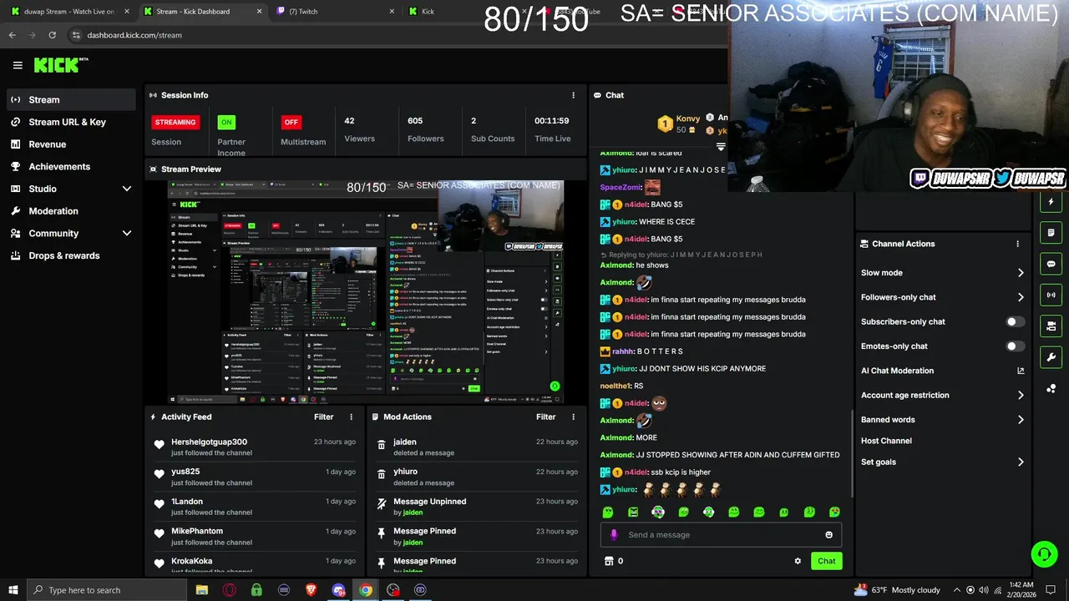The width and height of the screenshot is (1069, 601).
Task: Click the Windows taskbar search box
Action: [x=106, y=590]
